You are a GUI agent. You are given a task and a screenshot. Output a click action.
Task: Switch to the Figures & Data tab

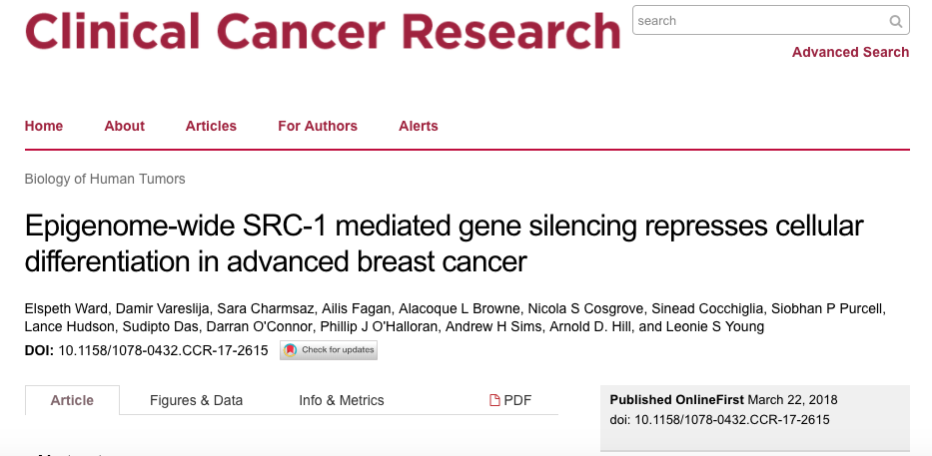196,400
